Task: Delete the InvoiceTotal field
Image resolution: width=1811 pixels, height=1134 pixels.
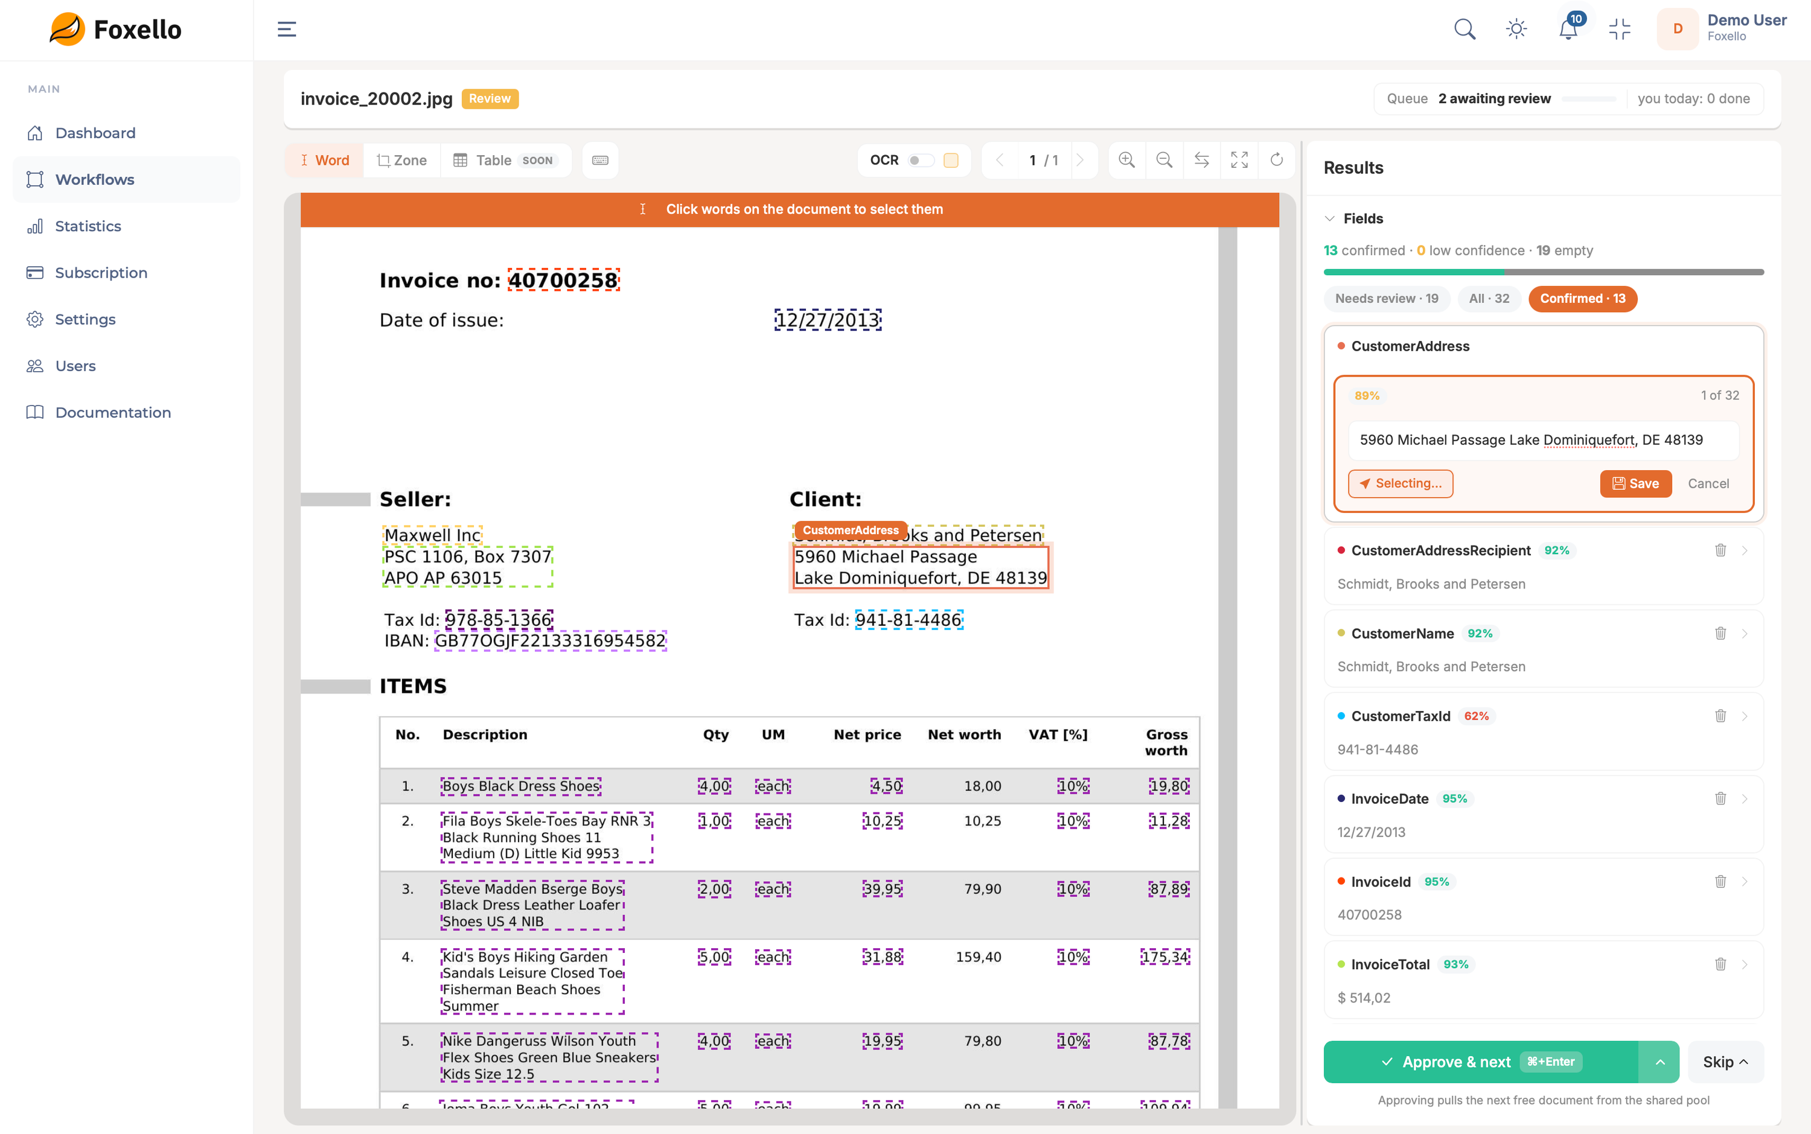Action: (1720, 964)
